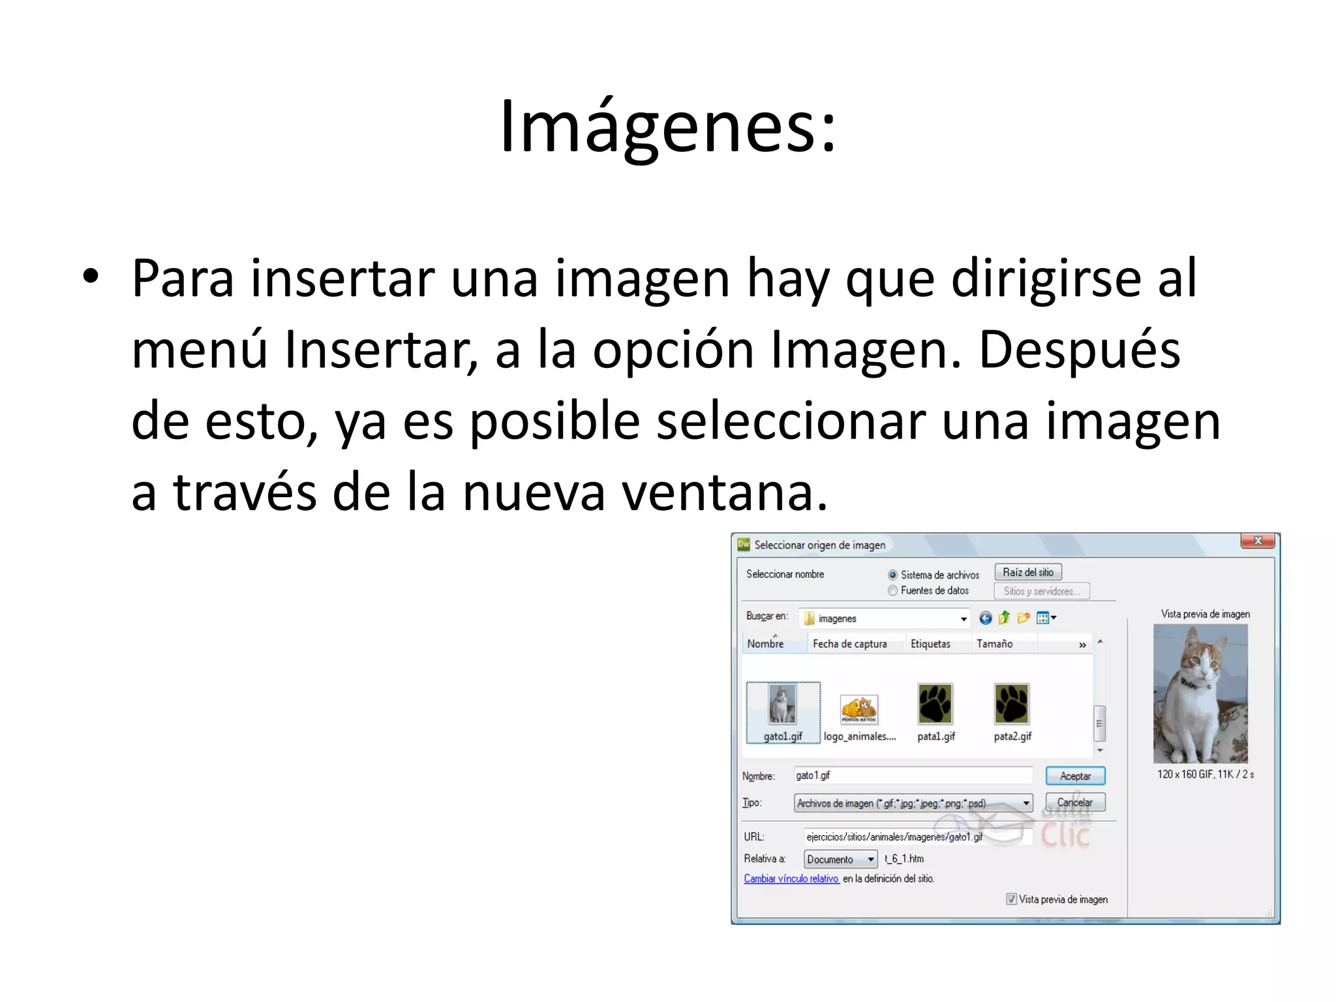Click the cat preview image

(1200, 693)
